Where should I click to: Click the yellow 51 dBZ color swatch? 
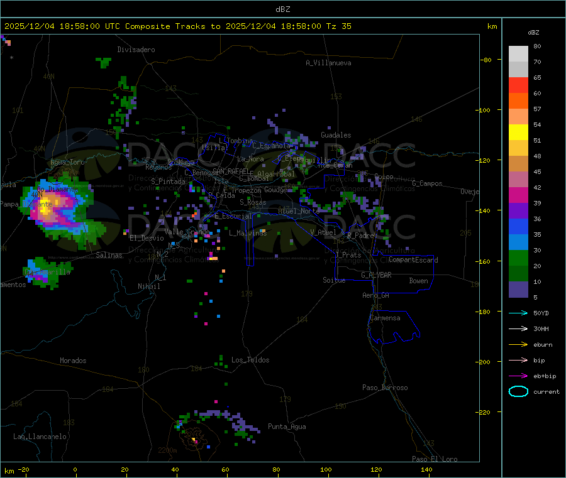pos(518,133)
